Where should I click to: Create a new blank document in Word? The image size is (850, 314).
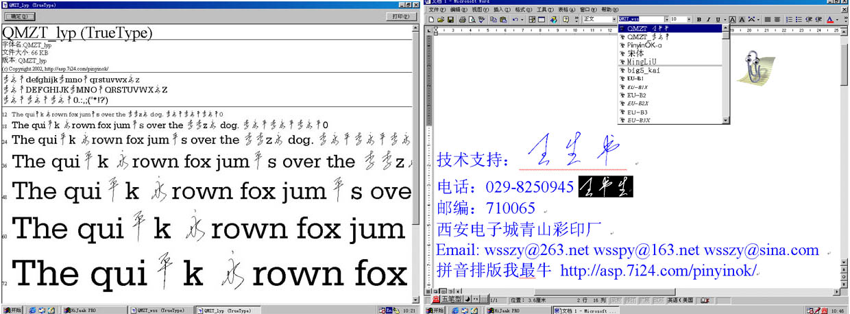(431, 19)
